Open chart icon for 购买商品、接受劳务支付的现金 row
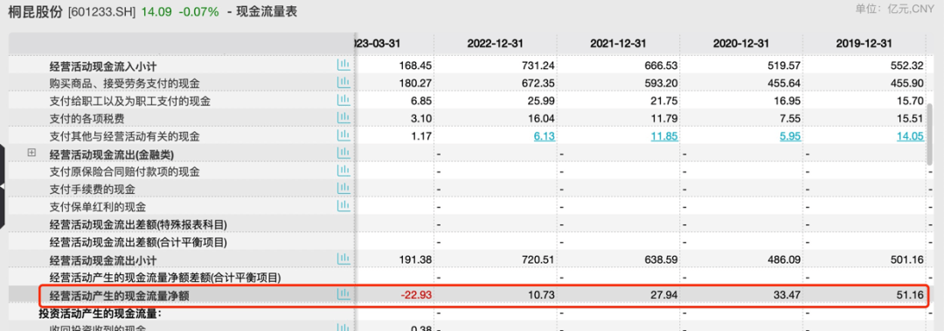The height and width of the screenshot is (331, 944). tap(344, 82)
